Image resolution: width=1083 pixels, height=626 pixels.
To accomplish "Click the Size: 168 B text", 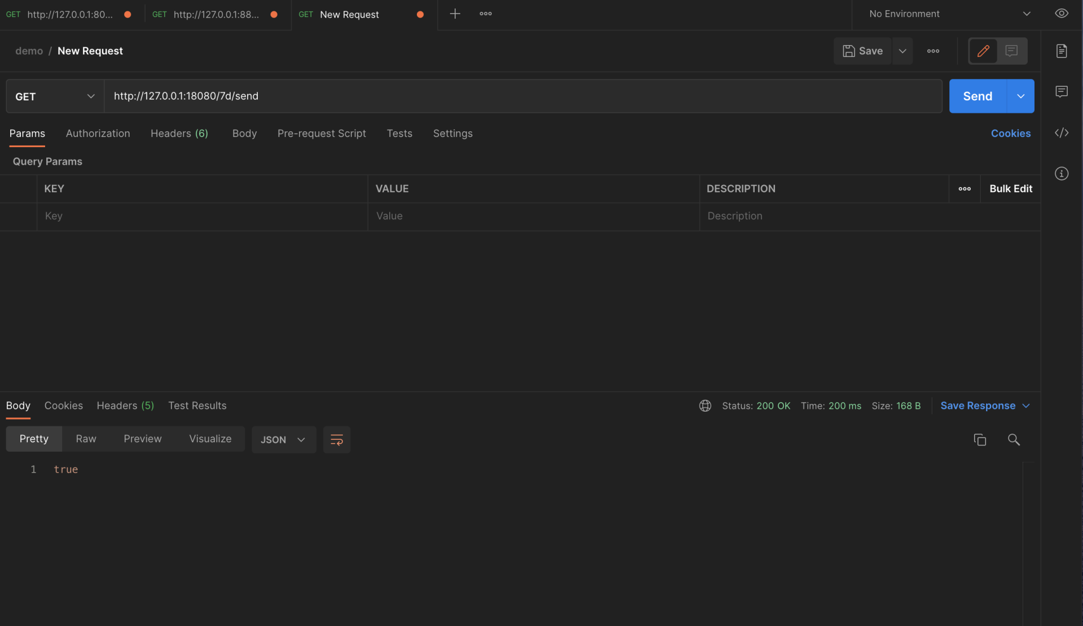I will click(896, 406).
